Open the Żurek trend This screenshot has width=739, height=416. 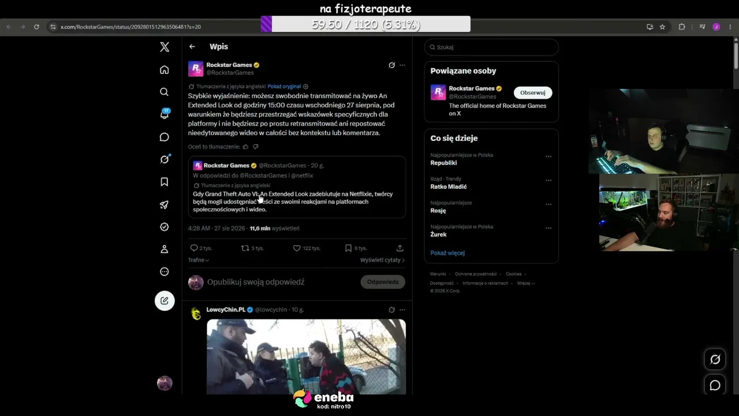click(x=438, y=235)
